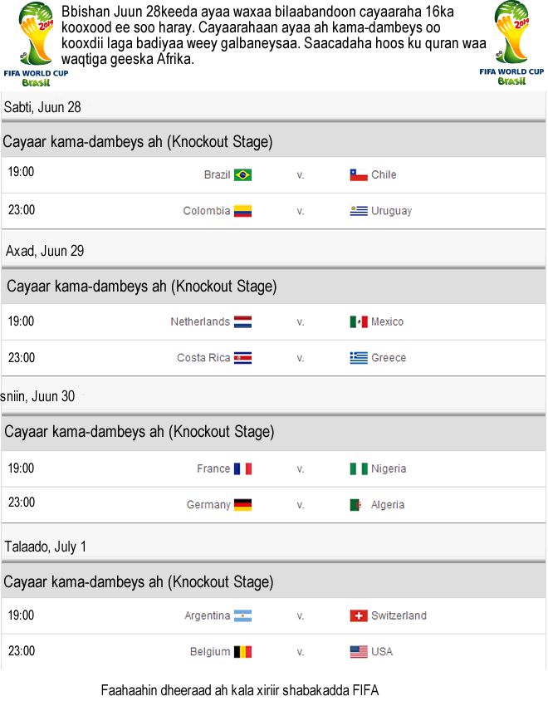Click the Switzerland flag icon
This screenshot has height=706, width=548.
click(359, 616)
